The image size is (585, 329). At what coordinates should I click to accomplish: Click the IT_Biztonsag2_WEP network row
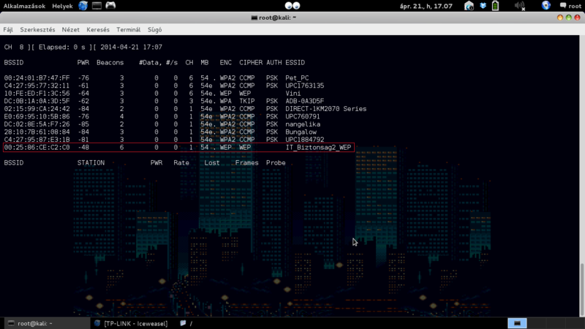coord(178,147)
